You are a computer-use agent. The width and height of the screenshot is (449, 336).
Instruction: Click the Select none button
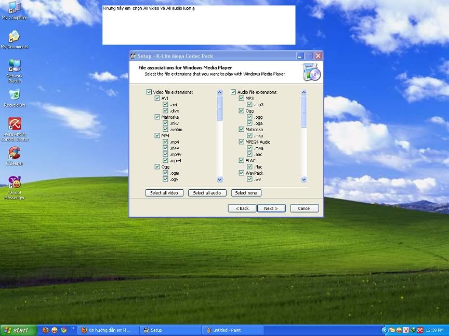[x=246, y=193]
